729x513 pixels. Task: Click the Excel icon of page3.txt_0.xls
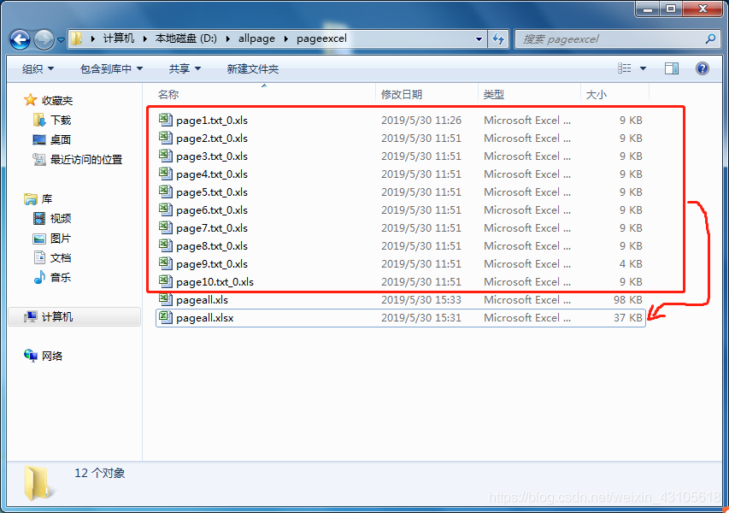(166, 156)
